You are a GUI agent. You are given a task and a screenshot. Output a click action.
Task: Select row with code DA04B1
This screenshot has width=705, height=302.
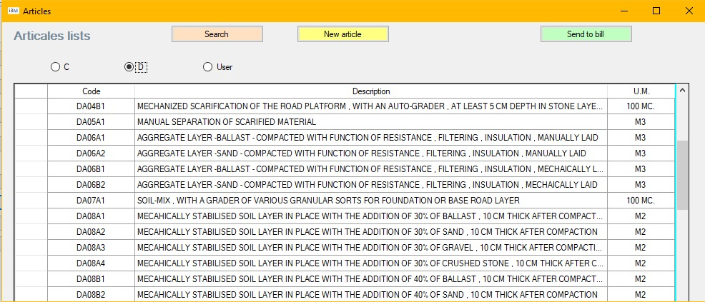coord(91,106)
